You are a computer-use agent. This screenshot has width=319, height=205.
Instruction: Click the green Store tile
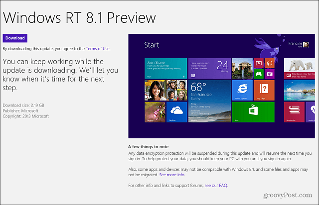253,112
